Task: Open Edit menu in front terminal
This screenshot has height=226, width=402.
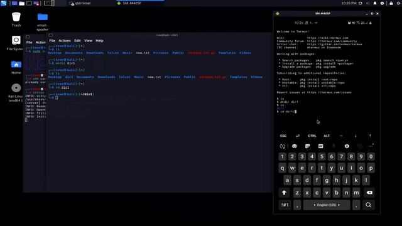Action: point(77,40)
